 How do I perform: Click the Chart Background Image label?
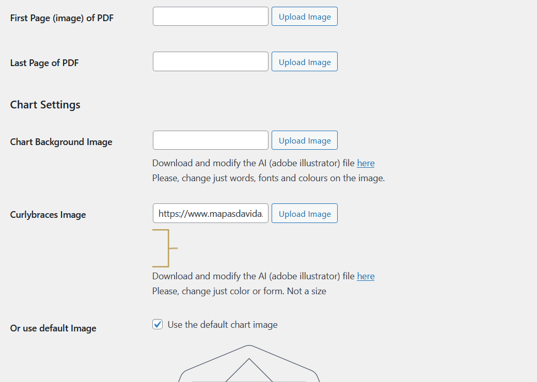[61, 141]
